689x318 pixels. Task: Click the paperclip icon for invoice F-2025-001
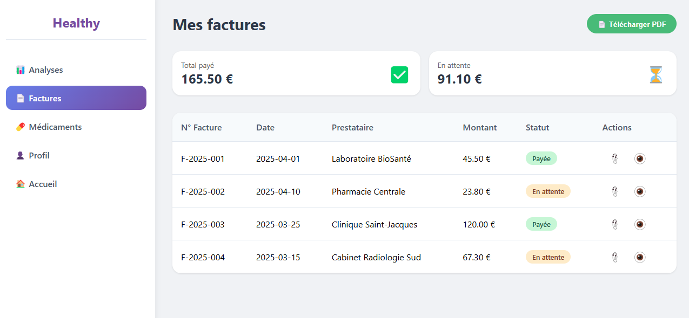(615, 158)
